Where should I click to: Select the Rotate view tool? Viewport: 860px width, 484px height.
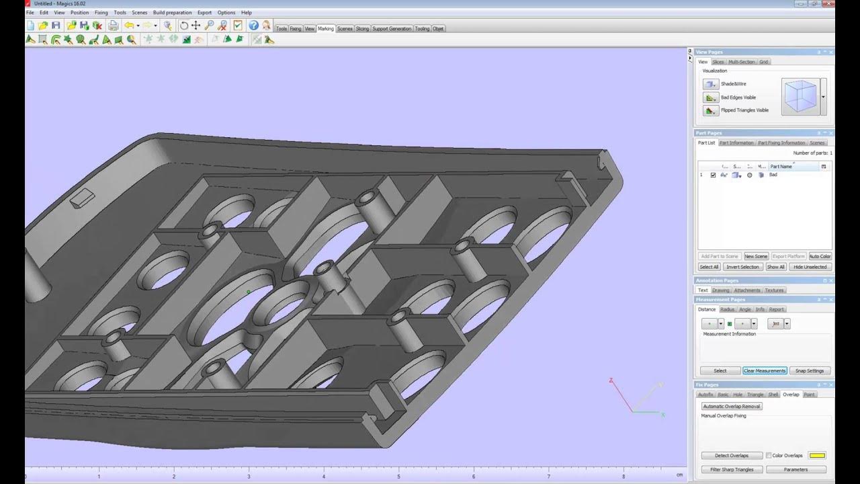[x=183, y=26]
